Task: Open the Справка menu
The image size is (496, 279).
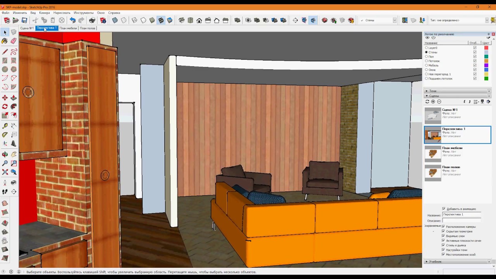Action: click(x=114, y=13)
